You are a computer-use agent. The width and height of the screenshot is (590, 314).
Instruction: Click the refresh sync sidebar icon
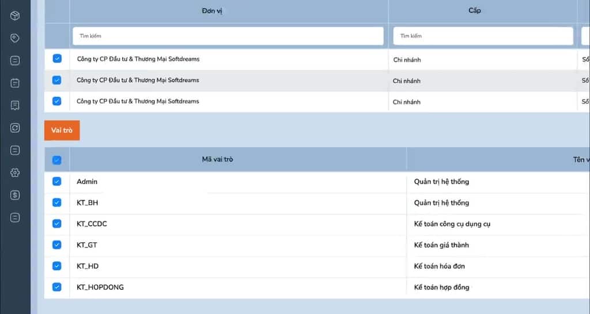pyautogui.click(x=15, y=128)
